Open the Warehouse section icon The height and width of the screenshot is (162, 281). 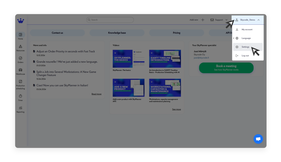21,70
